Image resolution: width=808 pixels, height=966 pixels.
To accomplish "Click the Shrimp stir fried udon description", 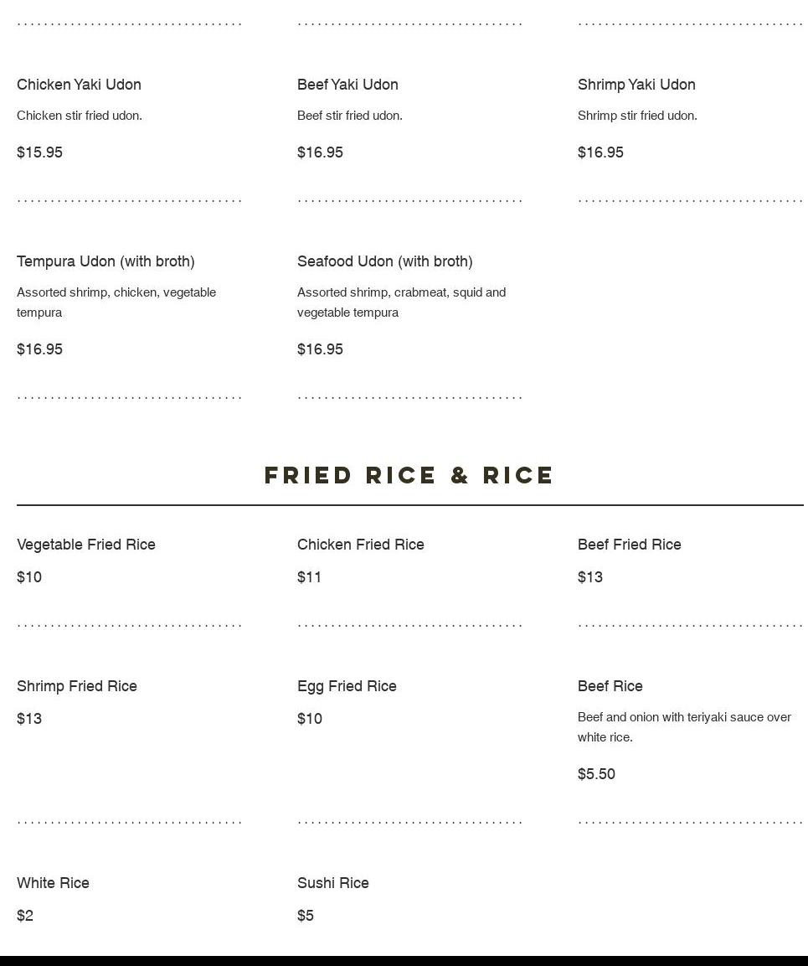I will tap(637, 116).
